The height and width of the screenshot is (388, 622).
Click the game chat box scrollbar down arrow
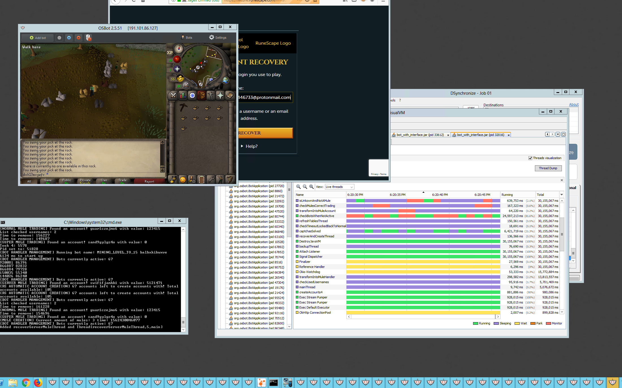[162, 170]
